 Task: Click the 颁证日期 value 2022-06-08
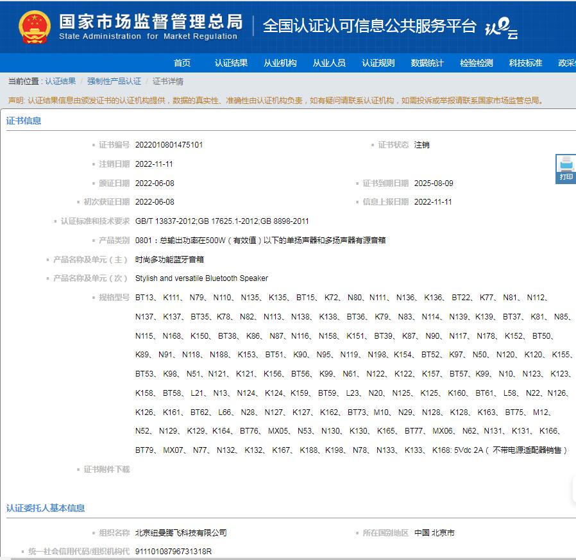coord(155,183)
